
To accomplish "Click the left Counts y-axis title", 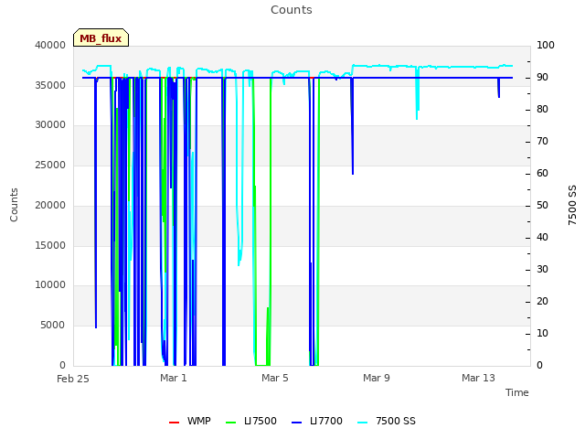I will click(15, 205).
